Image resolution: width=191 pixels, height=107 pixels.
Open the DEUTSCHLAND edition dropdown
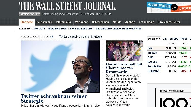point(30,14)
